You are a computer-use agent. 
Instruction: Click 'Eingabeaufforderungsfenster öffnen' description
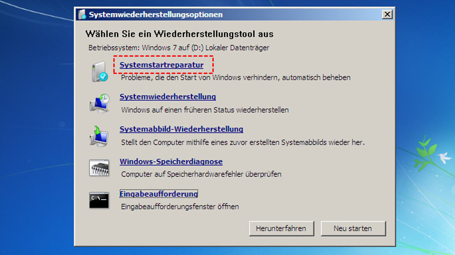(180, 206)
